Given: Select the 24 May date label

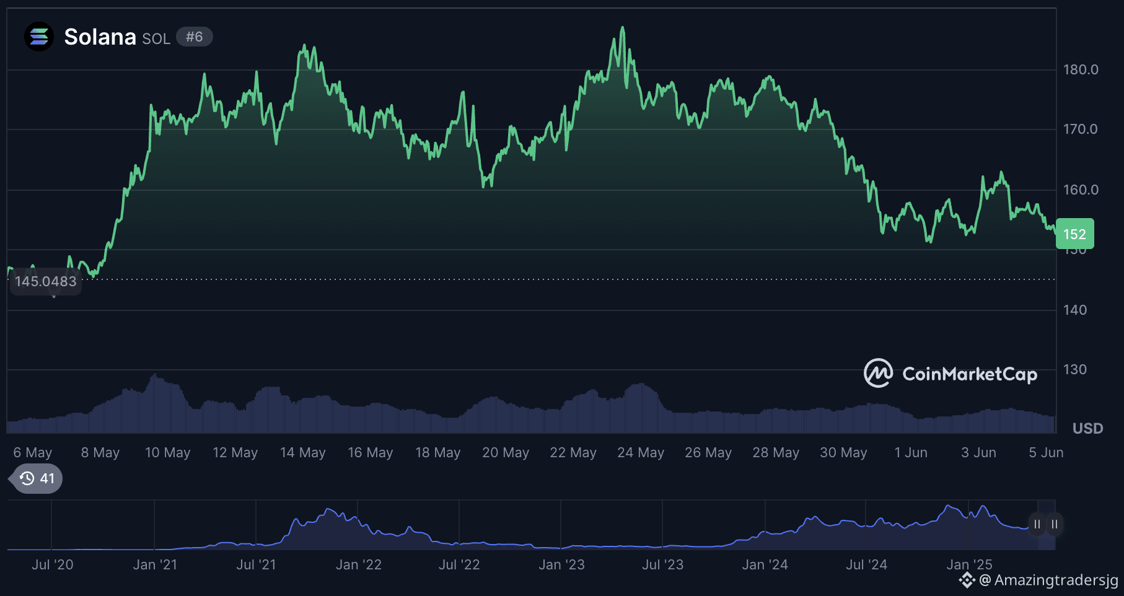Looking at the screenshot, I should [x=641, y=452].
